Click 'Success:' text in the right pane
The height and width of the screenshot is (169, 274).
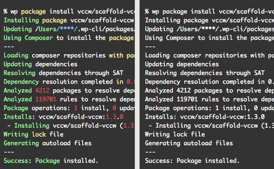[x=159, y=161]
